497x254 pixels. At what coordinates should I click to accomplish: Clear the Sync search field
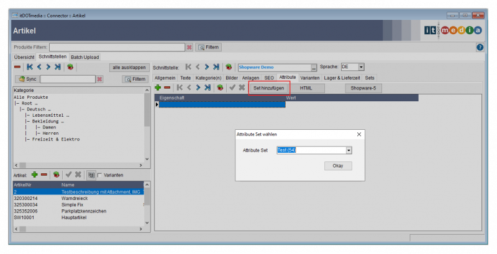pos(98,79)
